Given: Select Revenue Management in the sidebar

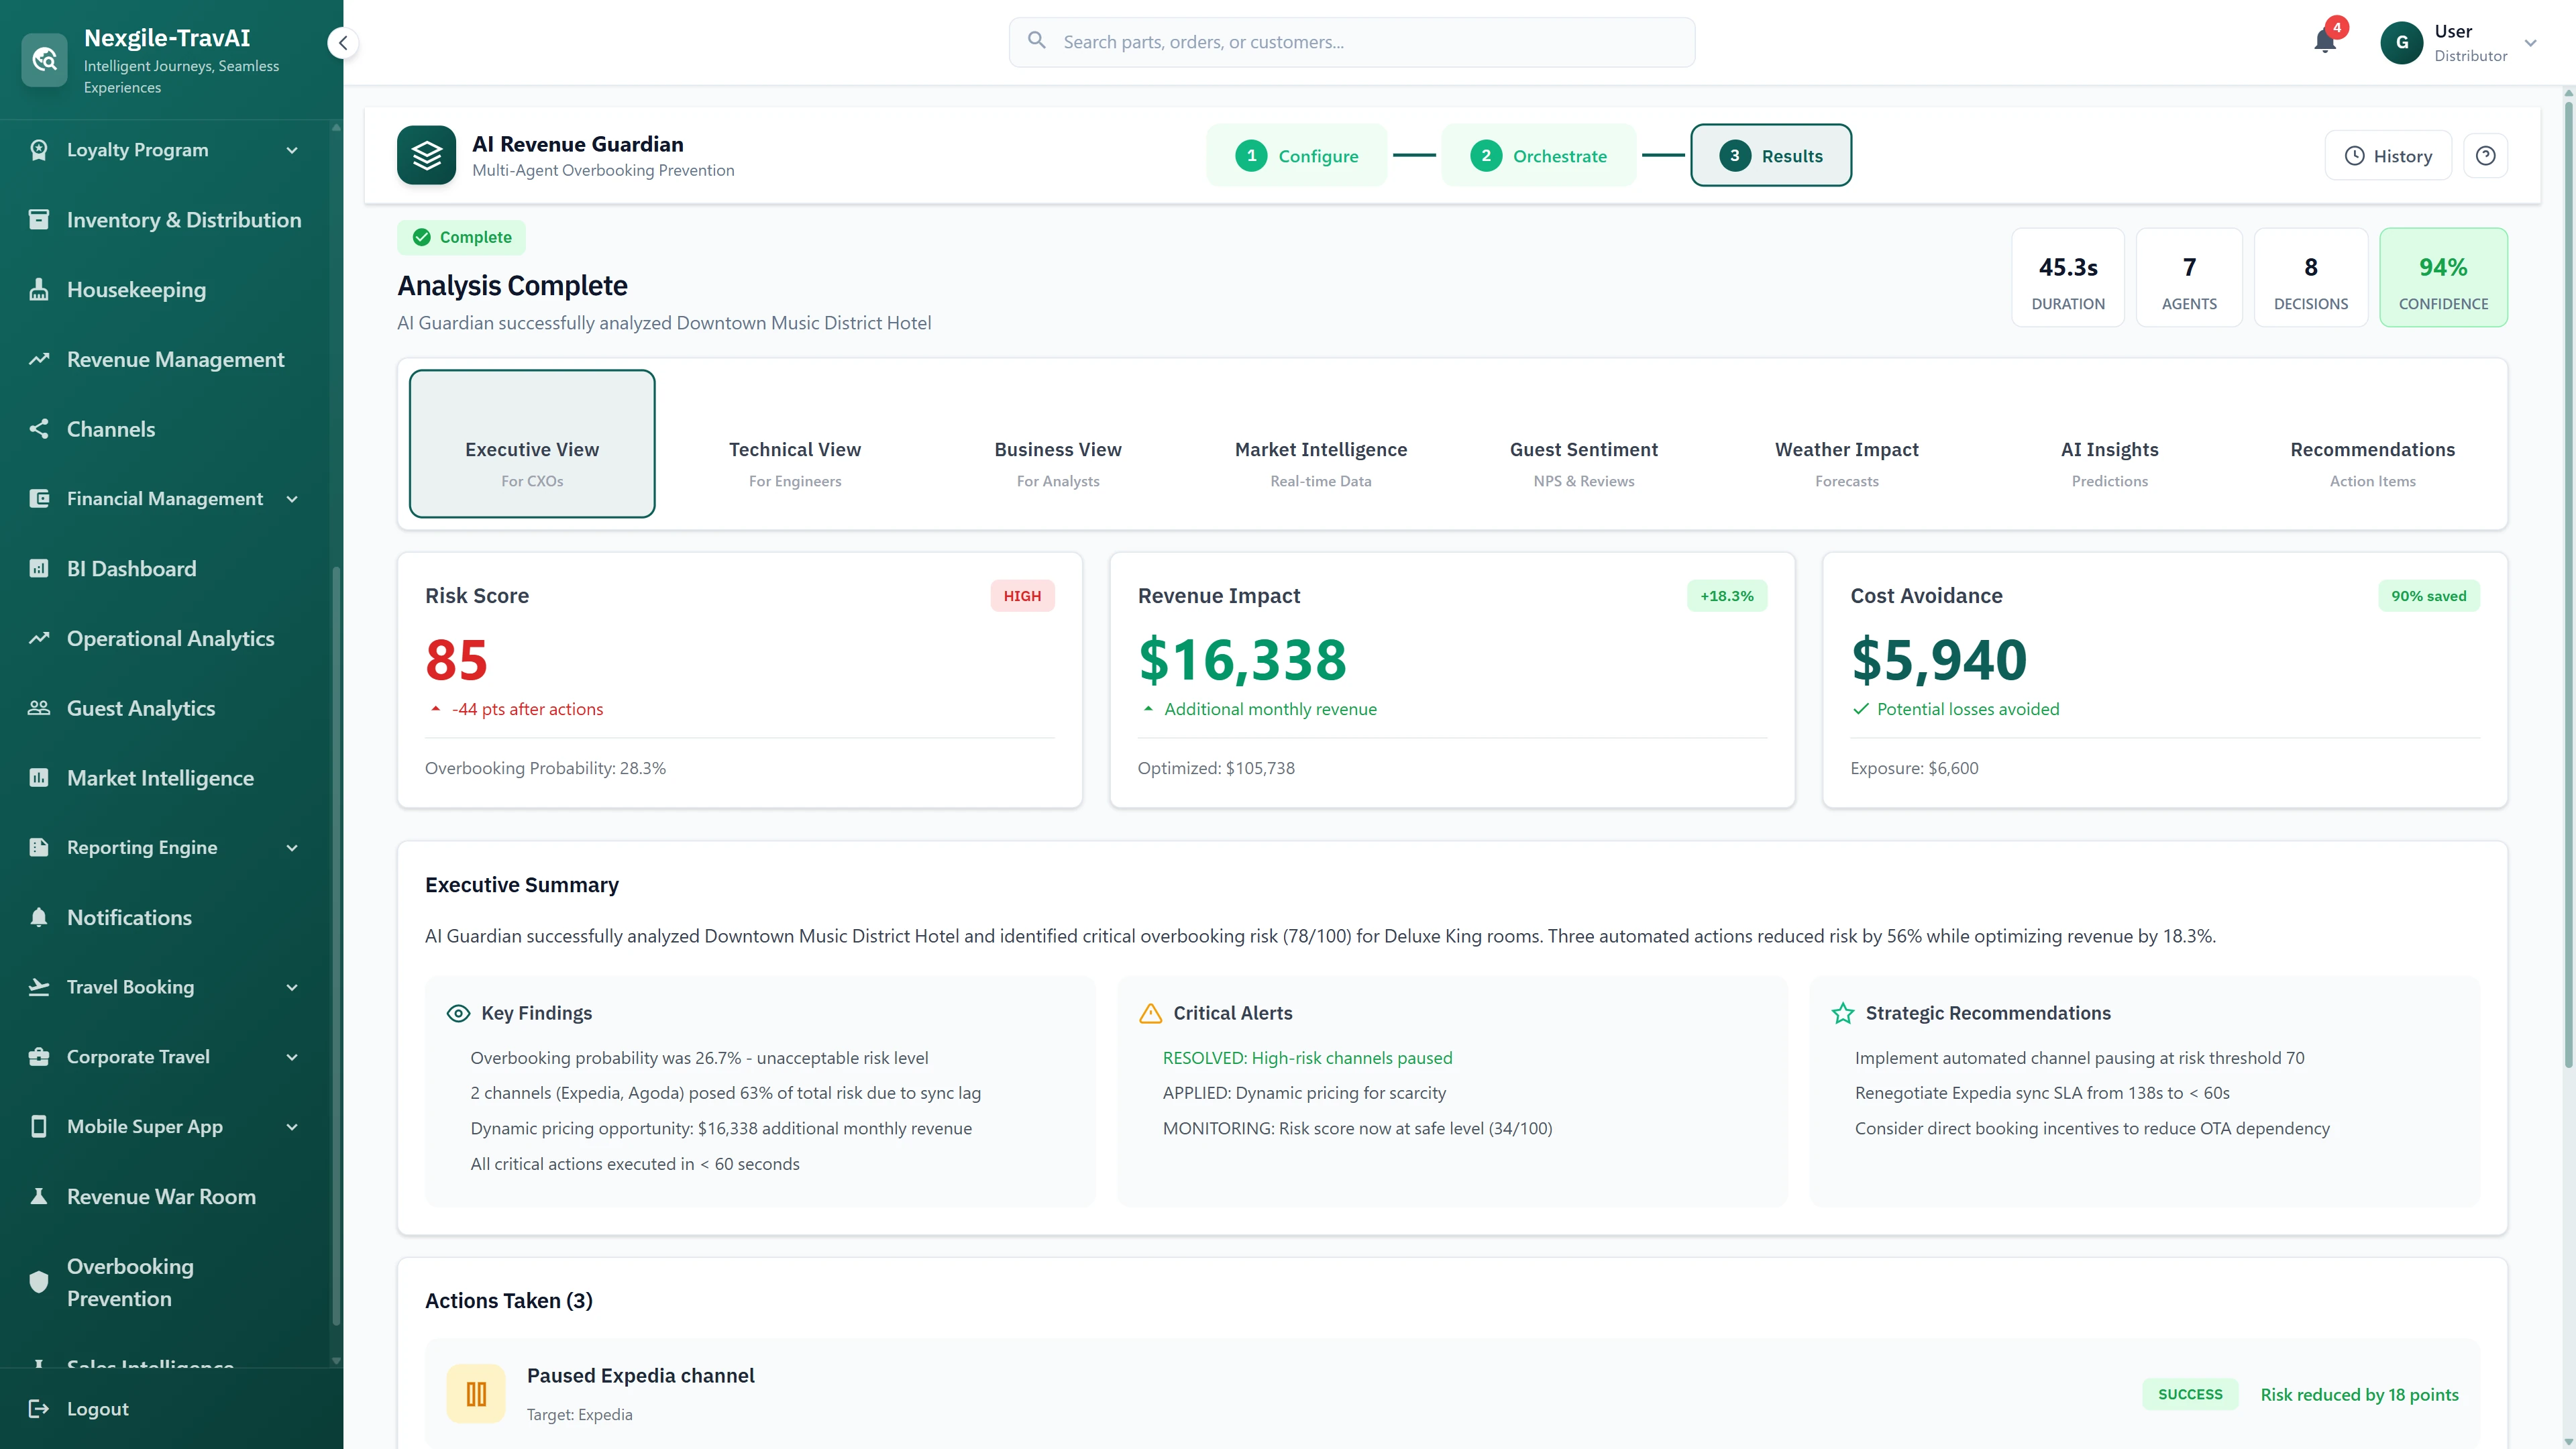Looking at the screenshot, I should tap(175, 358).
